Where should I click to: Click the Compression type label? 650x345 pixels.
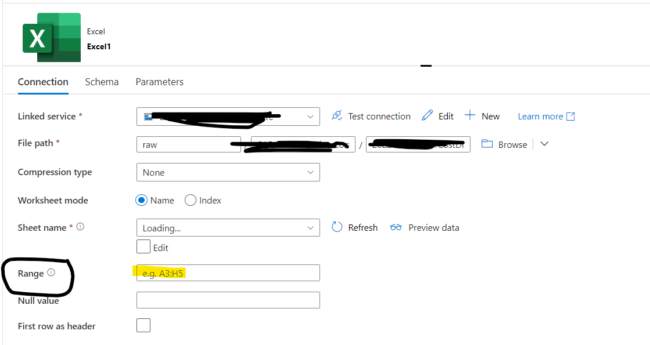[x=55, y=172]
